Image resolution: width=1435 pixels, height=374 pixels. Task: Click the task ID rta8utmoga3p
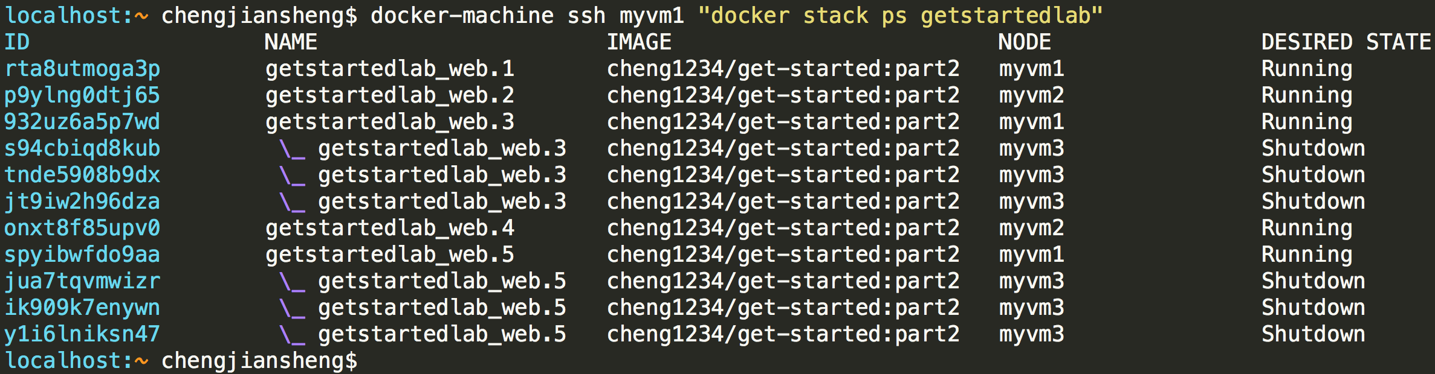82,69
